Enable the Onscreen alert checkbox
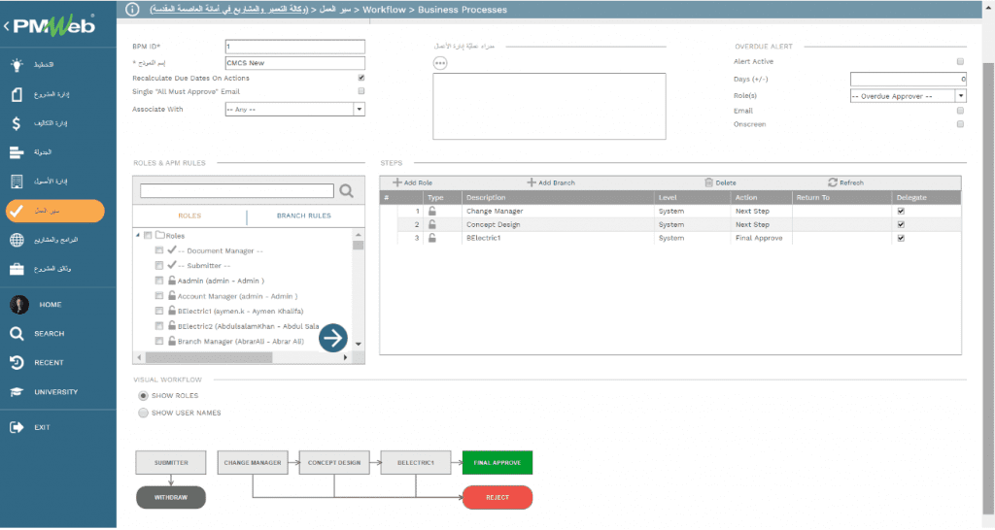This screenshot has height=530, width=995. click(x=960, y=124)
